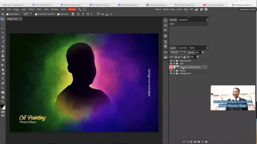The height and width of the screenshot is (144, 257).
Task: Select the Crop tool
Action: click(3, 38)
